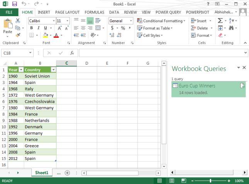Open the FILE tab
249x184 pixels.
[9, 12]
